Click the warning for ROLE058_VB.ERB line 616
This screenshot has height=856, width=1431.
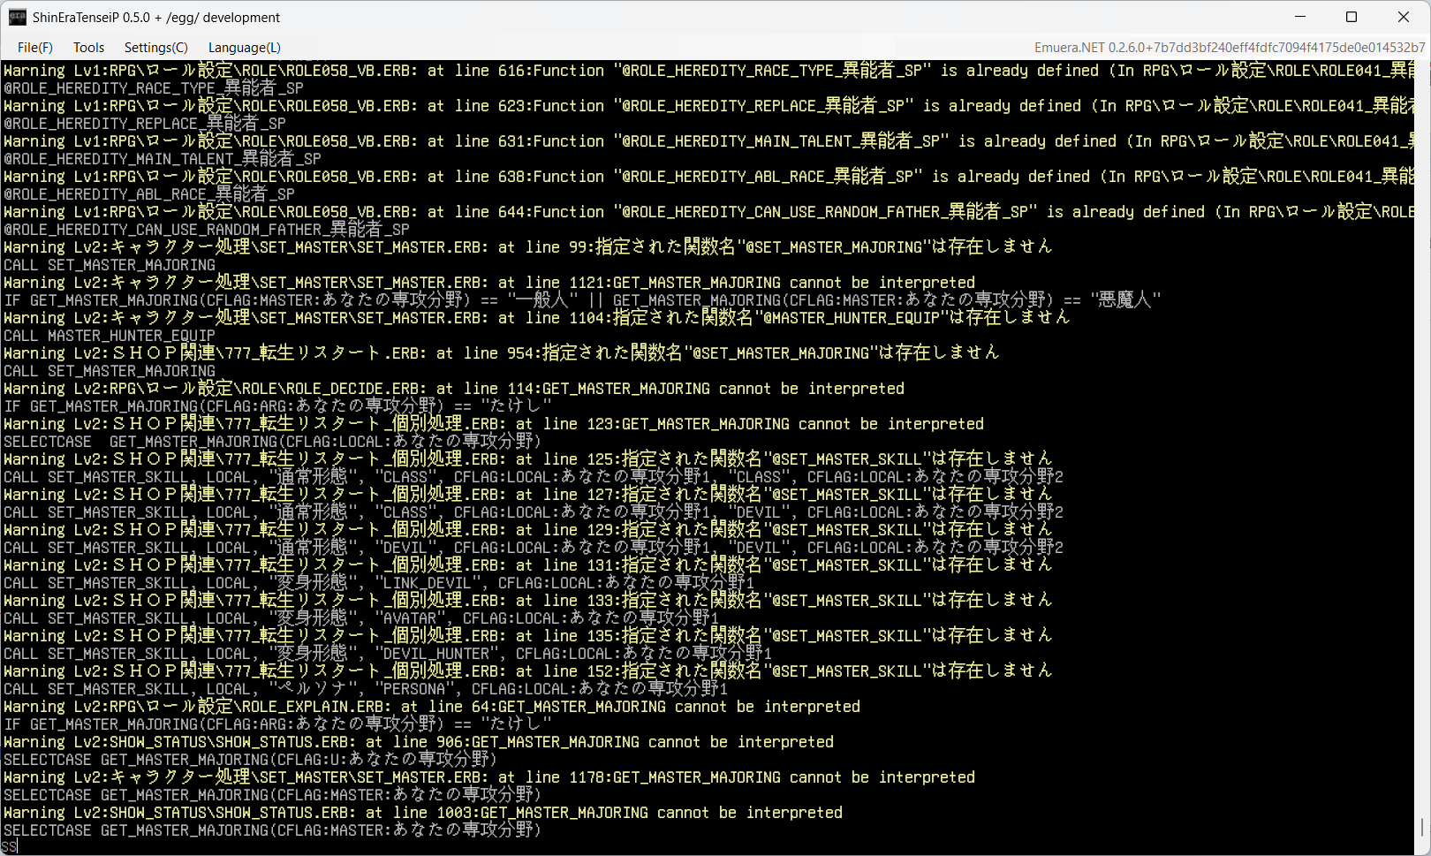coord(708,71)
